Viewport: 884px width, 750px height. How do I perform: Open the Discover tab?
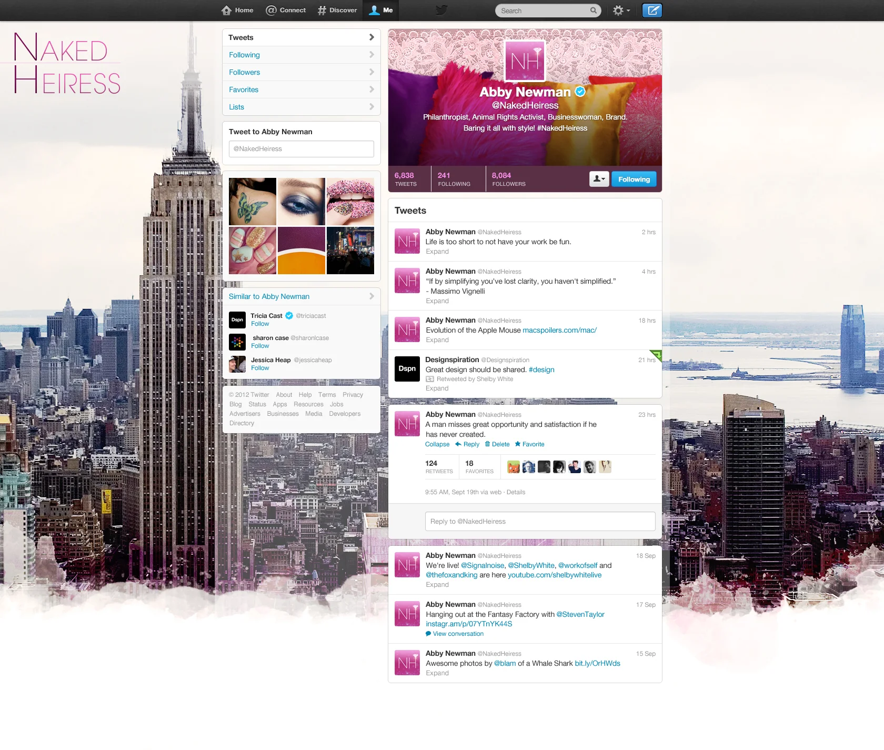click(x=337, y=10)
